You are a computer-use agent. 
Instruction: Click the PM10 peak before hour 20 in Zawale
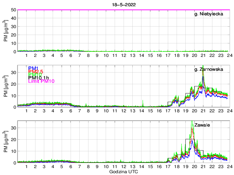tap(192, 124)
